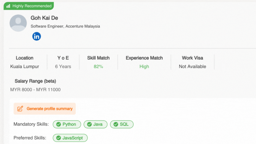Viewport: 256px width, 144px height.
Task: Click the Python skill checkmark icon
Action: tap(58, 124)
